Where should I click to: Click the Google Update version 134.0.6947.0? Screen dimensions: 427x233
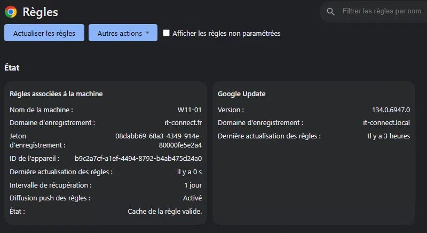click(391, 110)
